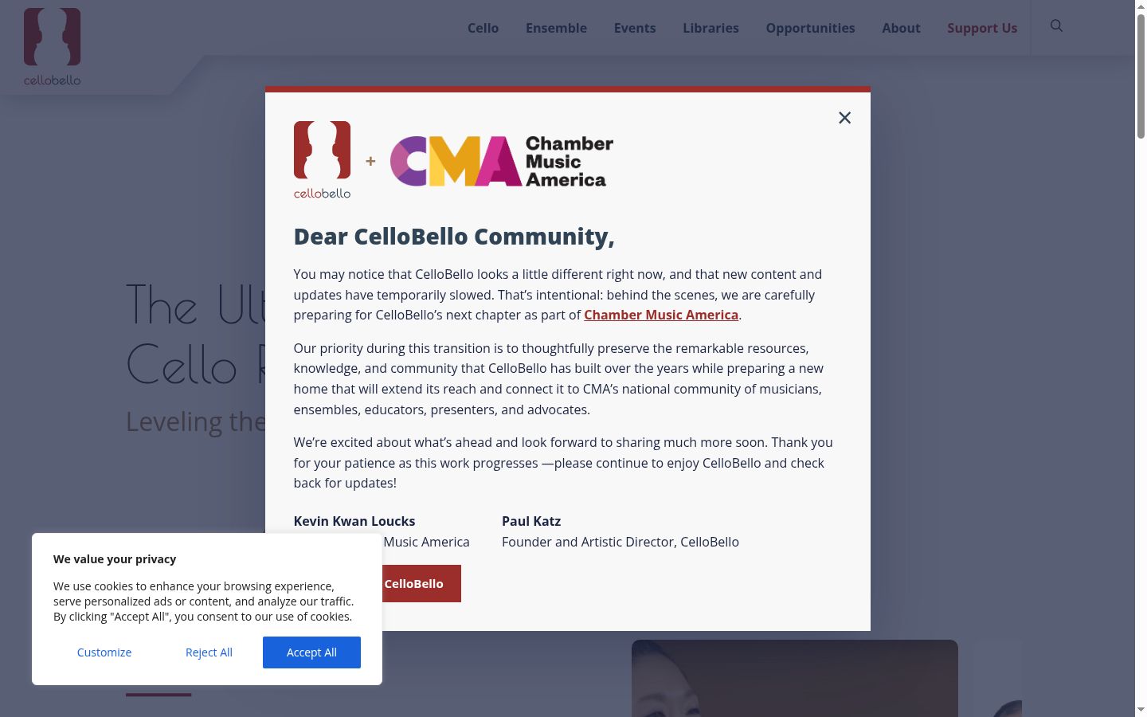This screenshot has width=1147, height=717.
Task: Click the scrollbar down arrow
Action: (1141, 709)
